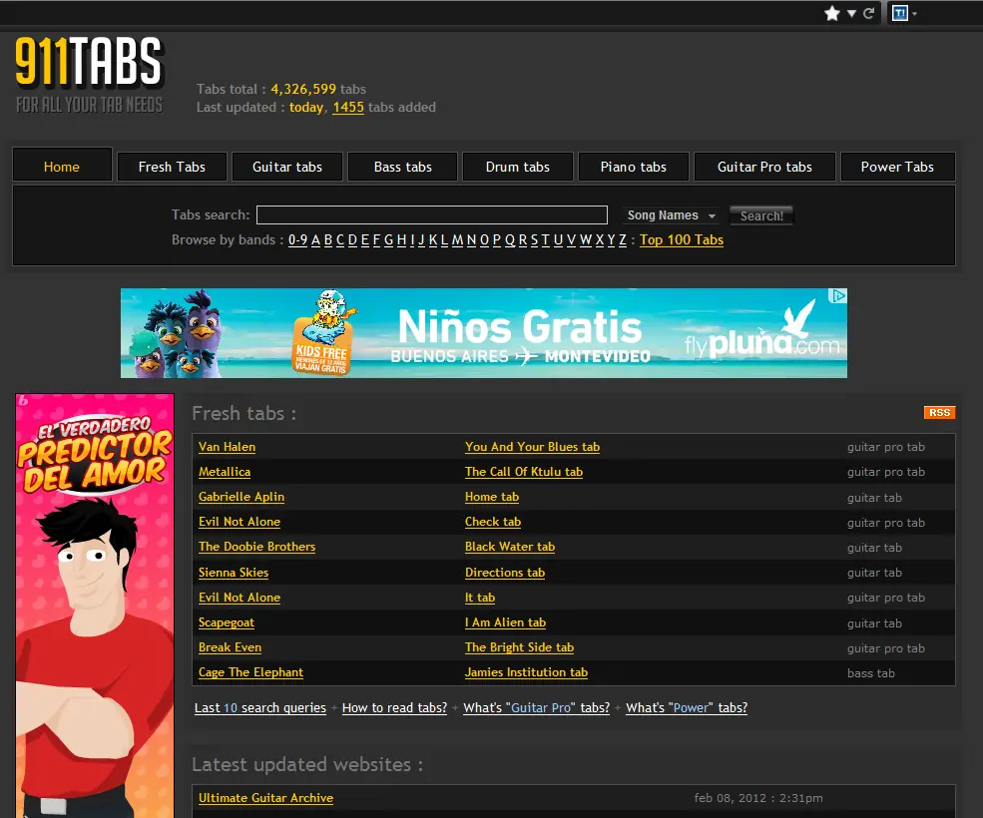The image size is (983, 818).
Task: Open the bookmark dropdown arrow next to the star
Action: tap(851, 13)
